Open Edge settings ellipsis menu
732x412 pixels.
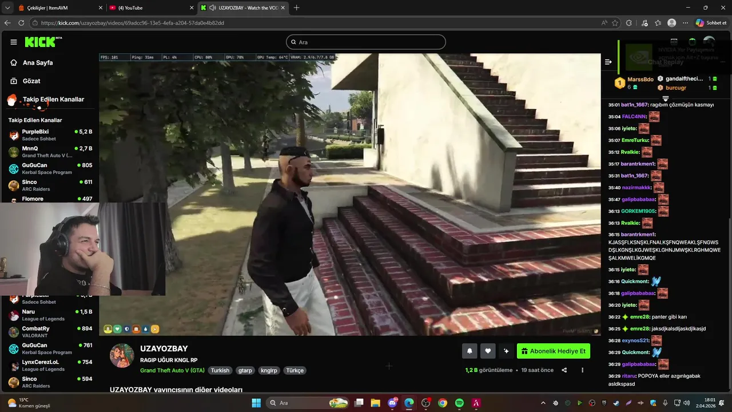[685, 23]
